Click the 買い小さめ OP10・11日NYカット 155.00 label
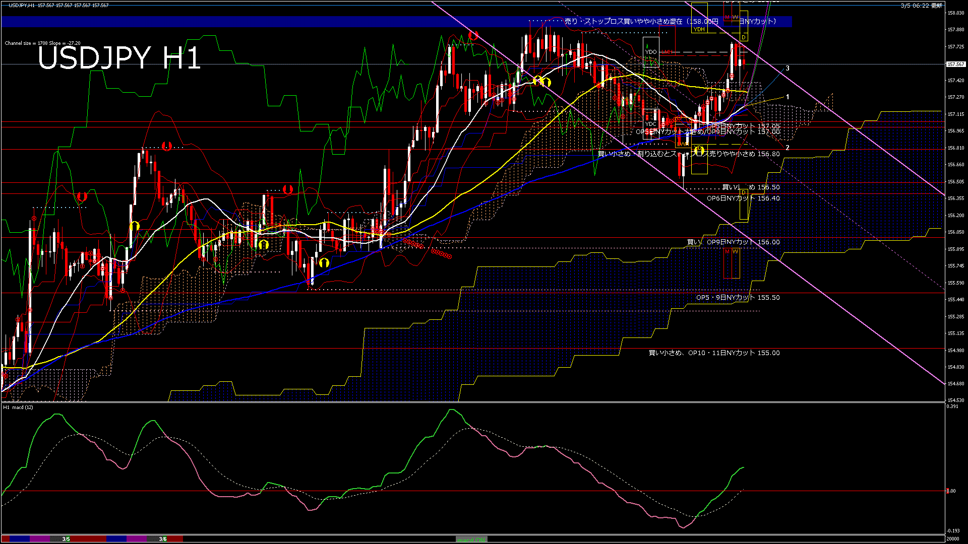This screenshot has width=968, height=544. 714,353
